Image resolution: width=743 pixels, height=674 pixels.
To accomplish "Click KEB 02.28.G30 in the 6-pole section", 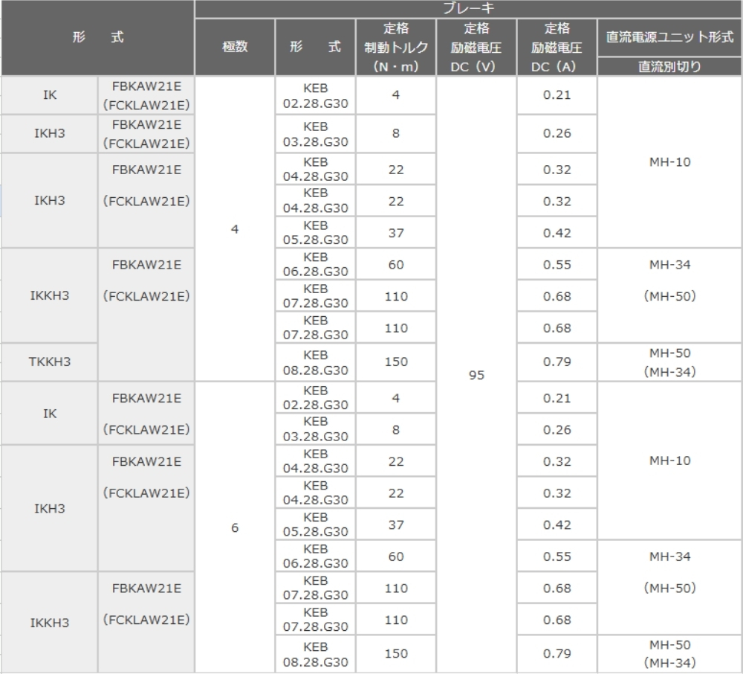I will click(316, 398).
